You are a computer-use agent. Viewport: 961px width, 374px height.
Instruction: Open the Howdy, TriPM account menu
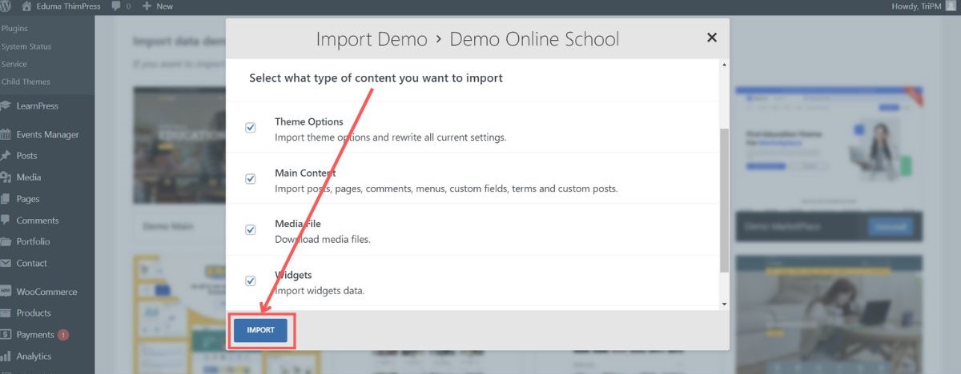tap(924, 6)
